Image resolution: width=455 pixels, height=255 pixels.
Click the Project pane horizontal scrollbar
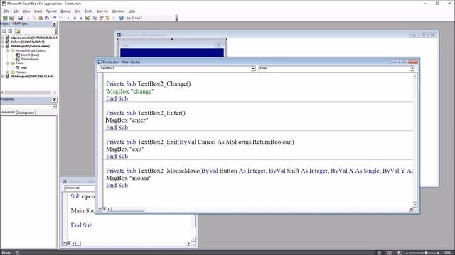coord(28,93)
